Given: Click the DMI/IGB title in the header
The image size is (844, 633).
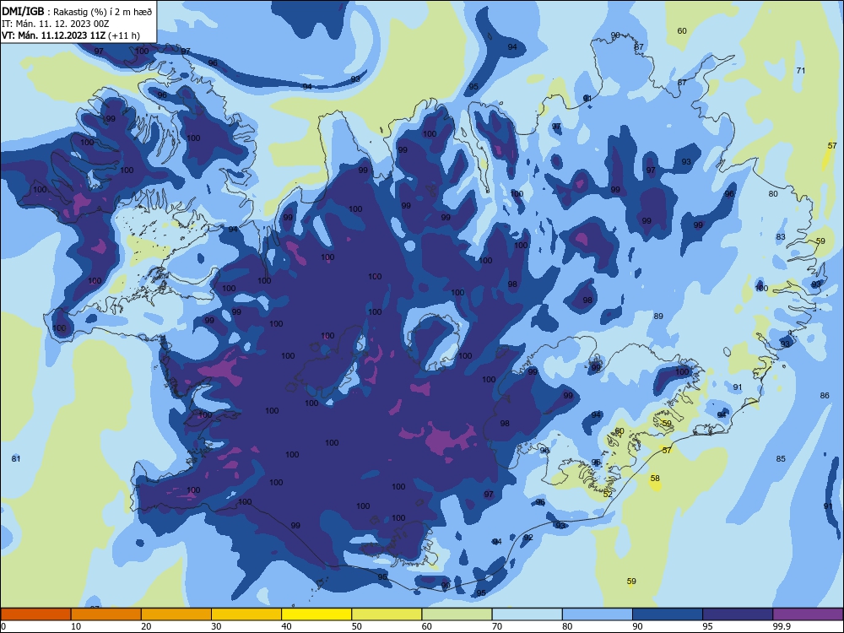Looking at the screenshot, I should click(23, 11).
